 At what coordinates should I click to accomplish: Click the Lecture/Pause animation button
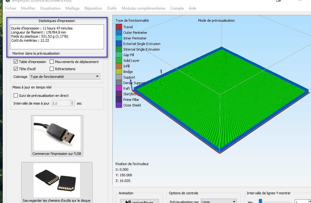click(x=139, y=201)
